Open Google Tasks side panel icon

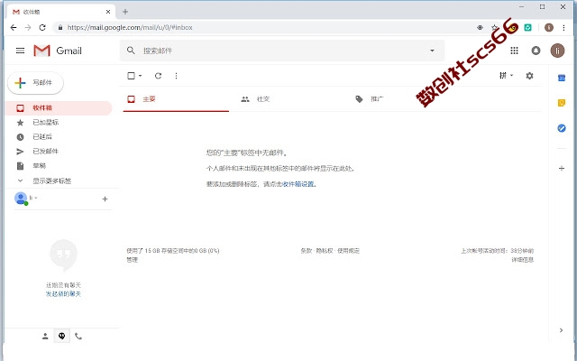point(561,128)
